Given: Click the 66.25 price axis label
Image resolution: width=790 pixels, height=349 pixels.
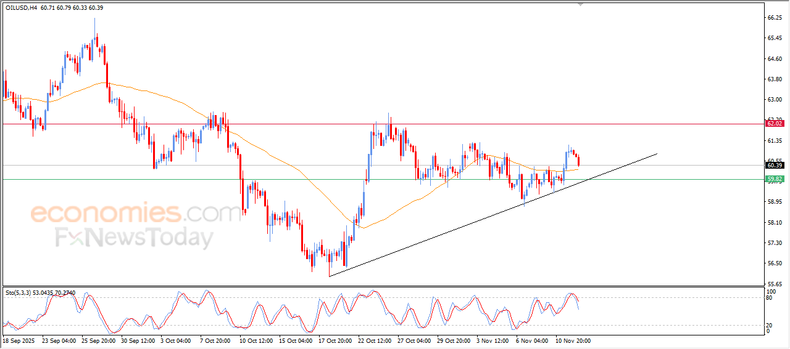Looking at the screenshot, I should coord(775,18).
